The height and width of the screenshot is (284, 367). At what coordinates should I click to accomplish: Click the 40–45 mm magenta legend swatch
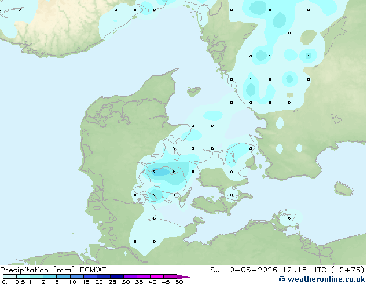(157, 276)
